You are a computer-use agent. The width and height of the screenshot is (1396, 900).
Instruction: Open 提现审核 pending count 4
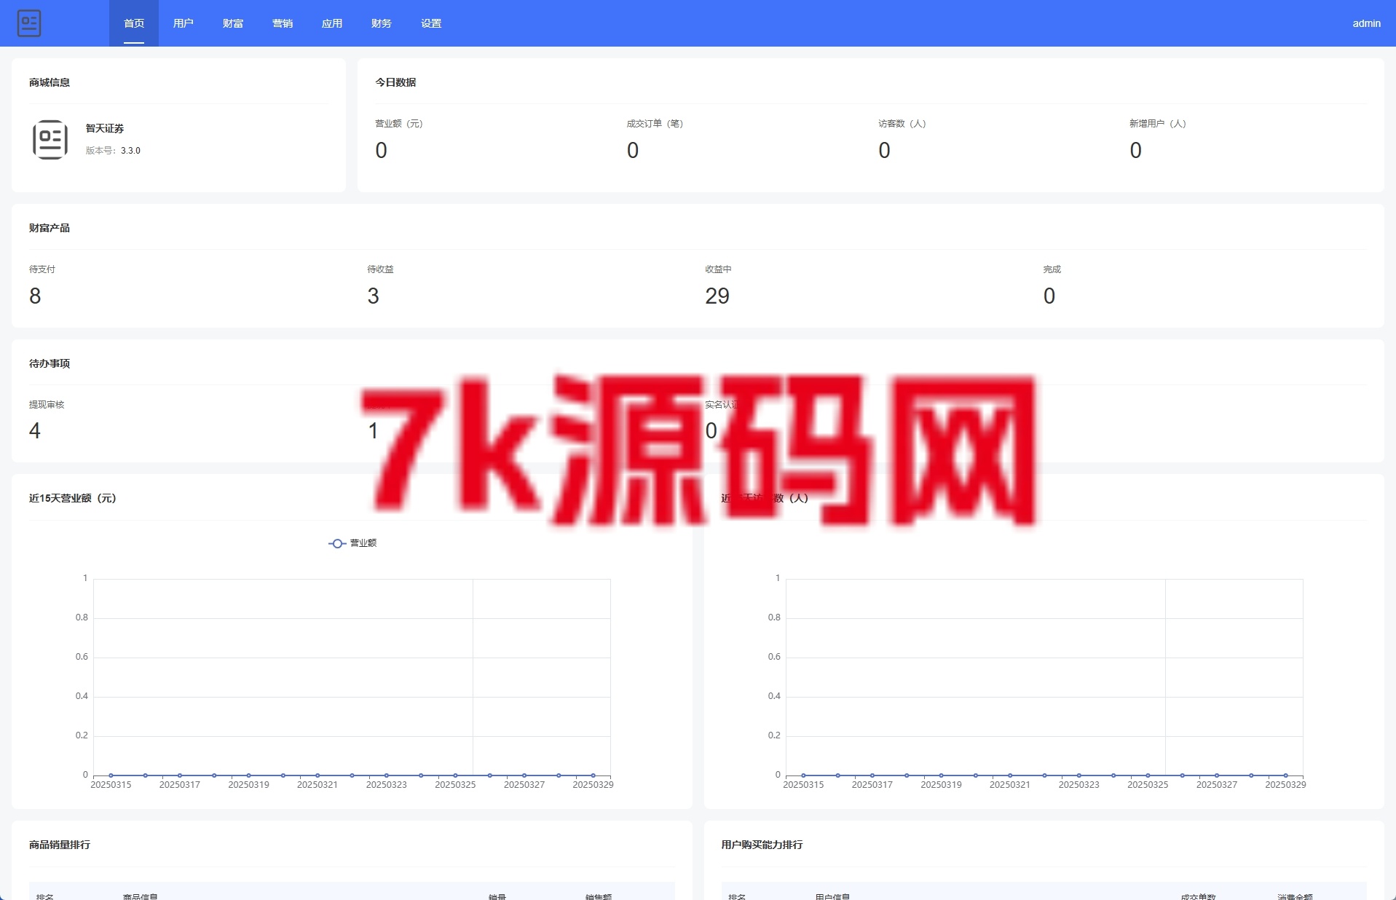[35, 431]
